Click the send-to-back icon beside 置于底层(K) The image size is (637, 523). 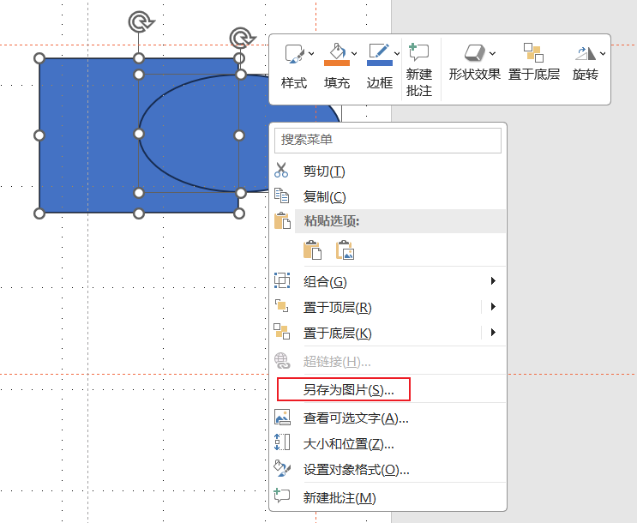pos(281,332)
